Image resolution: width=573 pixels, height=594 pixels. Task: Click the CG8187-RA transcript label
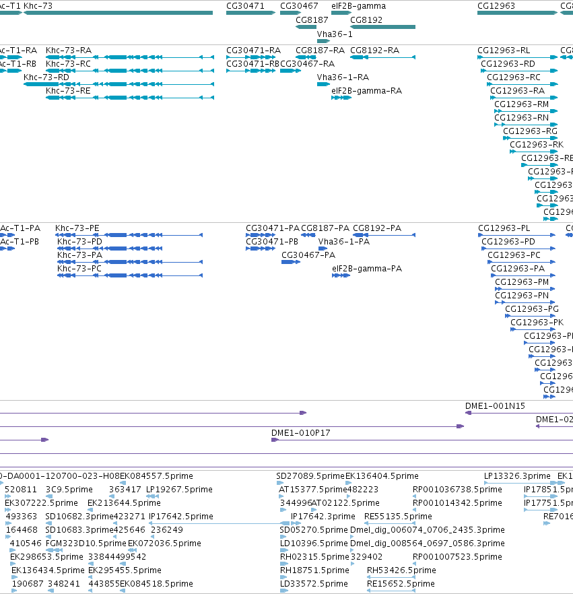click(x=320, y=51)
